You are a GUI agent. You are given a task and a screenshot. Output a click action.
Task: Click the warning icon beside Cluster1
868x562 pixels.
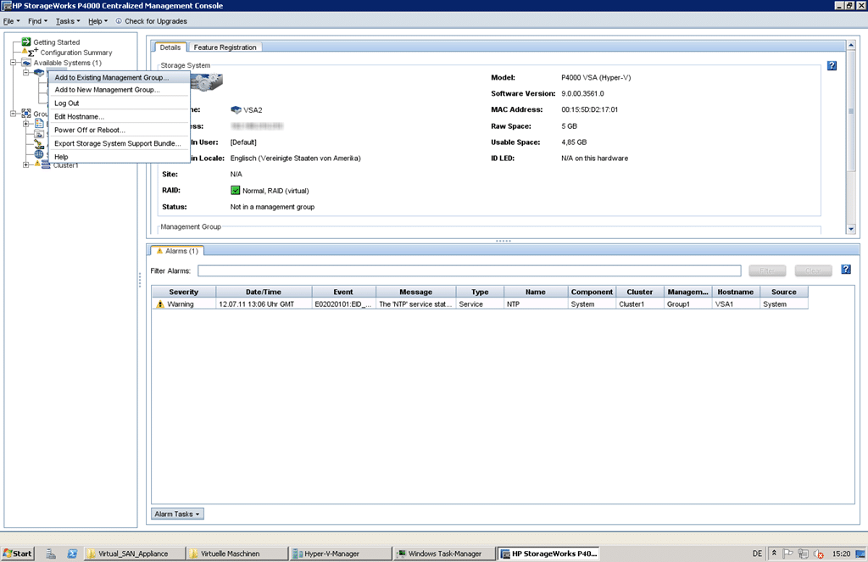[x=37, y=164]
